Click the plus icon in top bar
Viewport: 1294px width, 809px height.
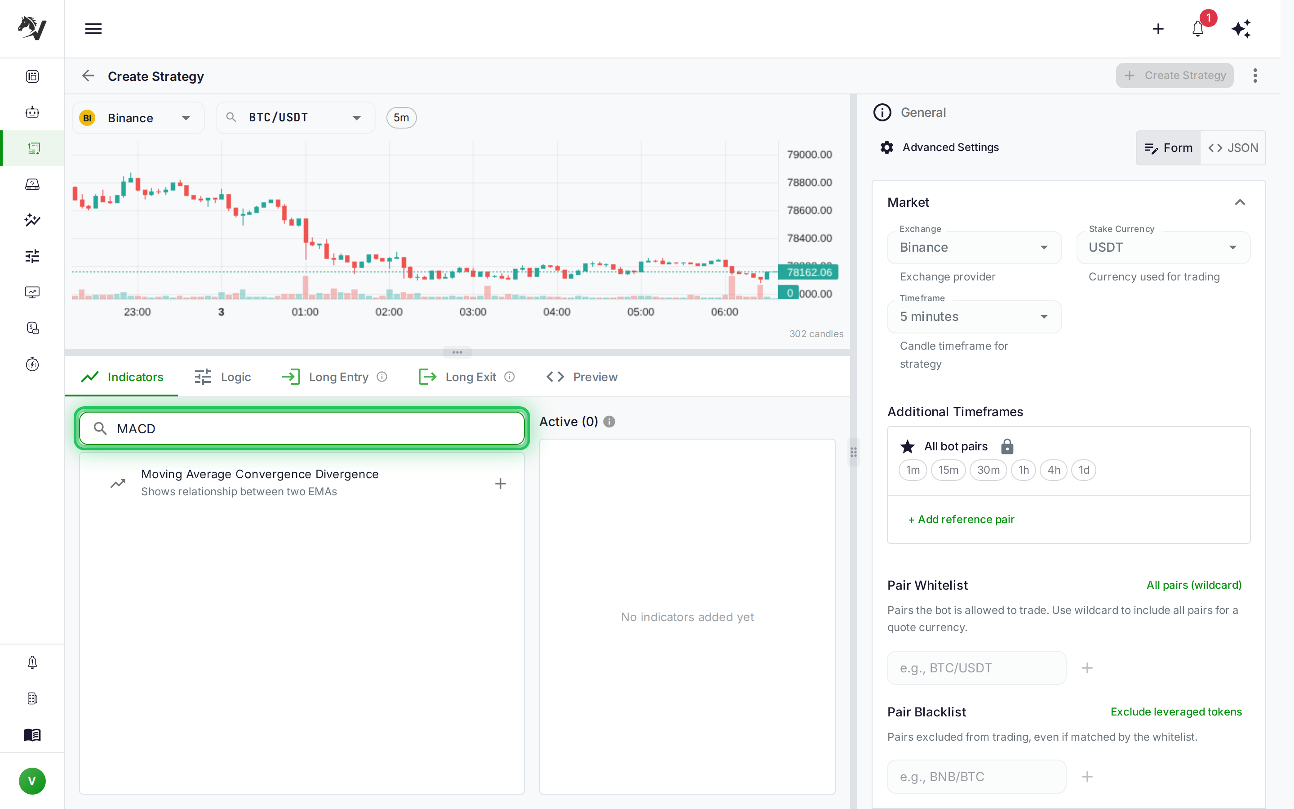click(1158, 29)
